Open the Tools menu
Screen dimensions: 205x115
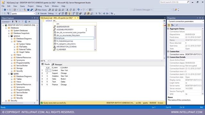(x=47, y=6)
